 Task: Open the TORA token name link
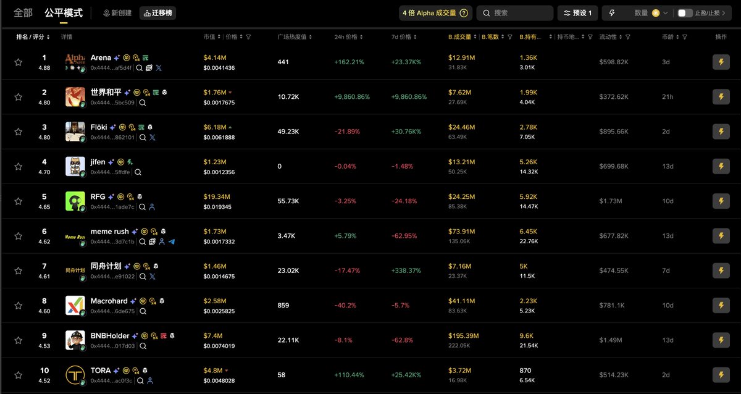click(101, 371)
